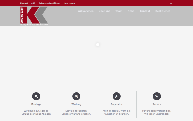This screenshot has width=193, height=121.
Task: Click the Wartung gears icon
Action: tap(76, 96)
